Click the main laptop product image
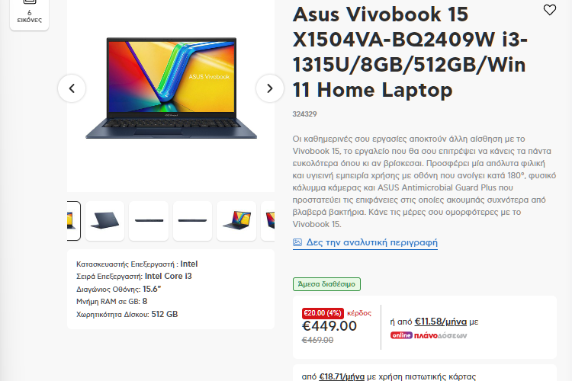572x381 pixels. pyautogui.click(x=171, y=88)
